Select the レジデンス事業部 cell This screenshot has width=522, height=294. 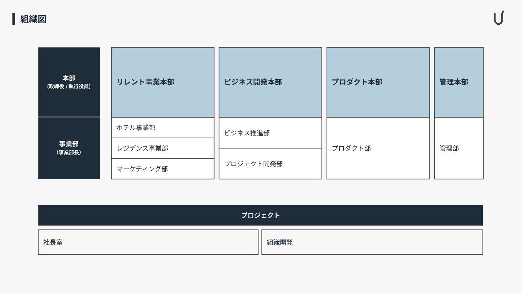(162, 148)
